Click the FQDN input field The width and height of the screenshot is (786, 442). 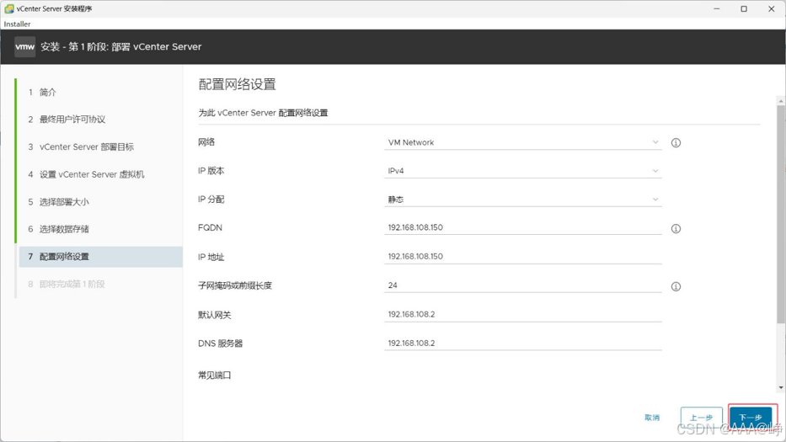523,227
